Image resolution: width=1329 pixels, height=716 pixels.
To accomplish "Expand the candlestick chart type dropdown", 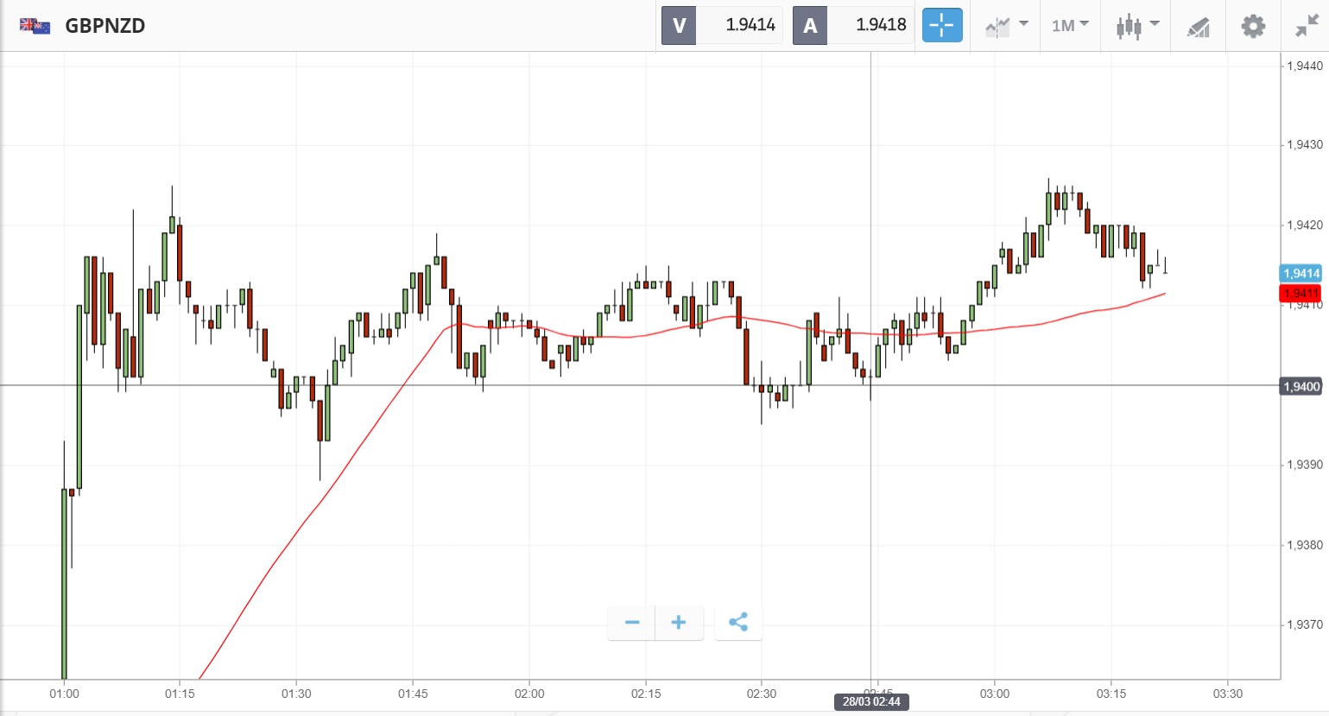I will coord(1137,26).
